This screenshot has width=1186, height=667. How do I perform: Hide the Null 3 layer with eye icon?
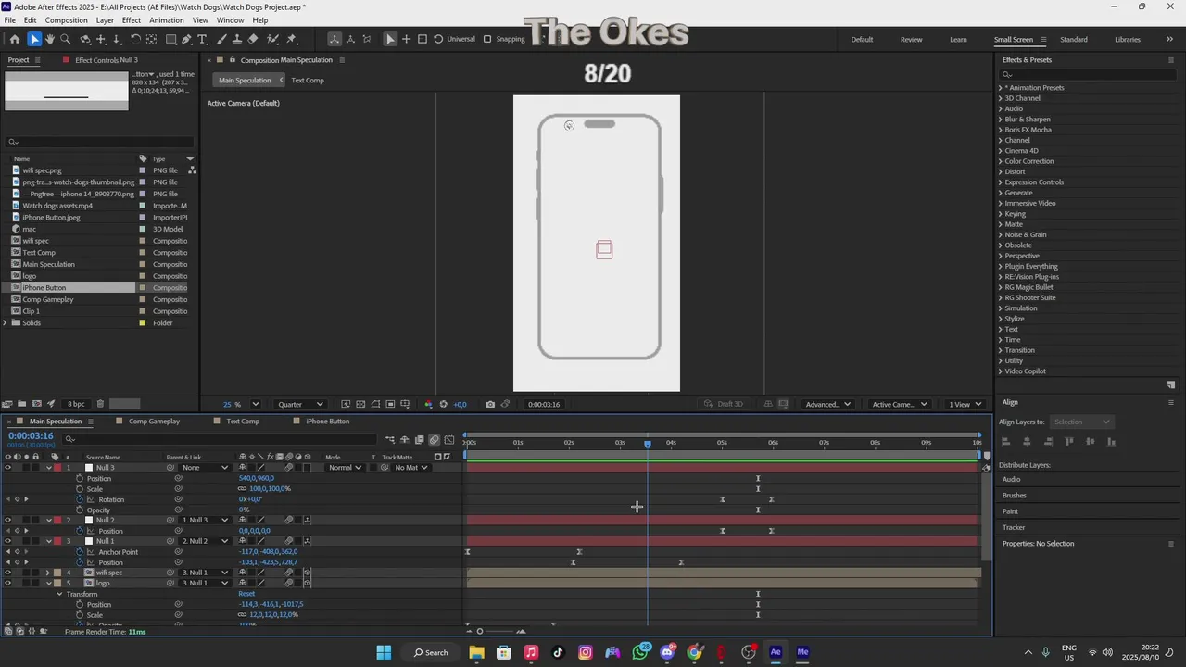pyautogui.click(x=7, y=468)
